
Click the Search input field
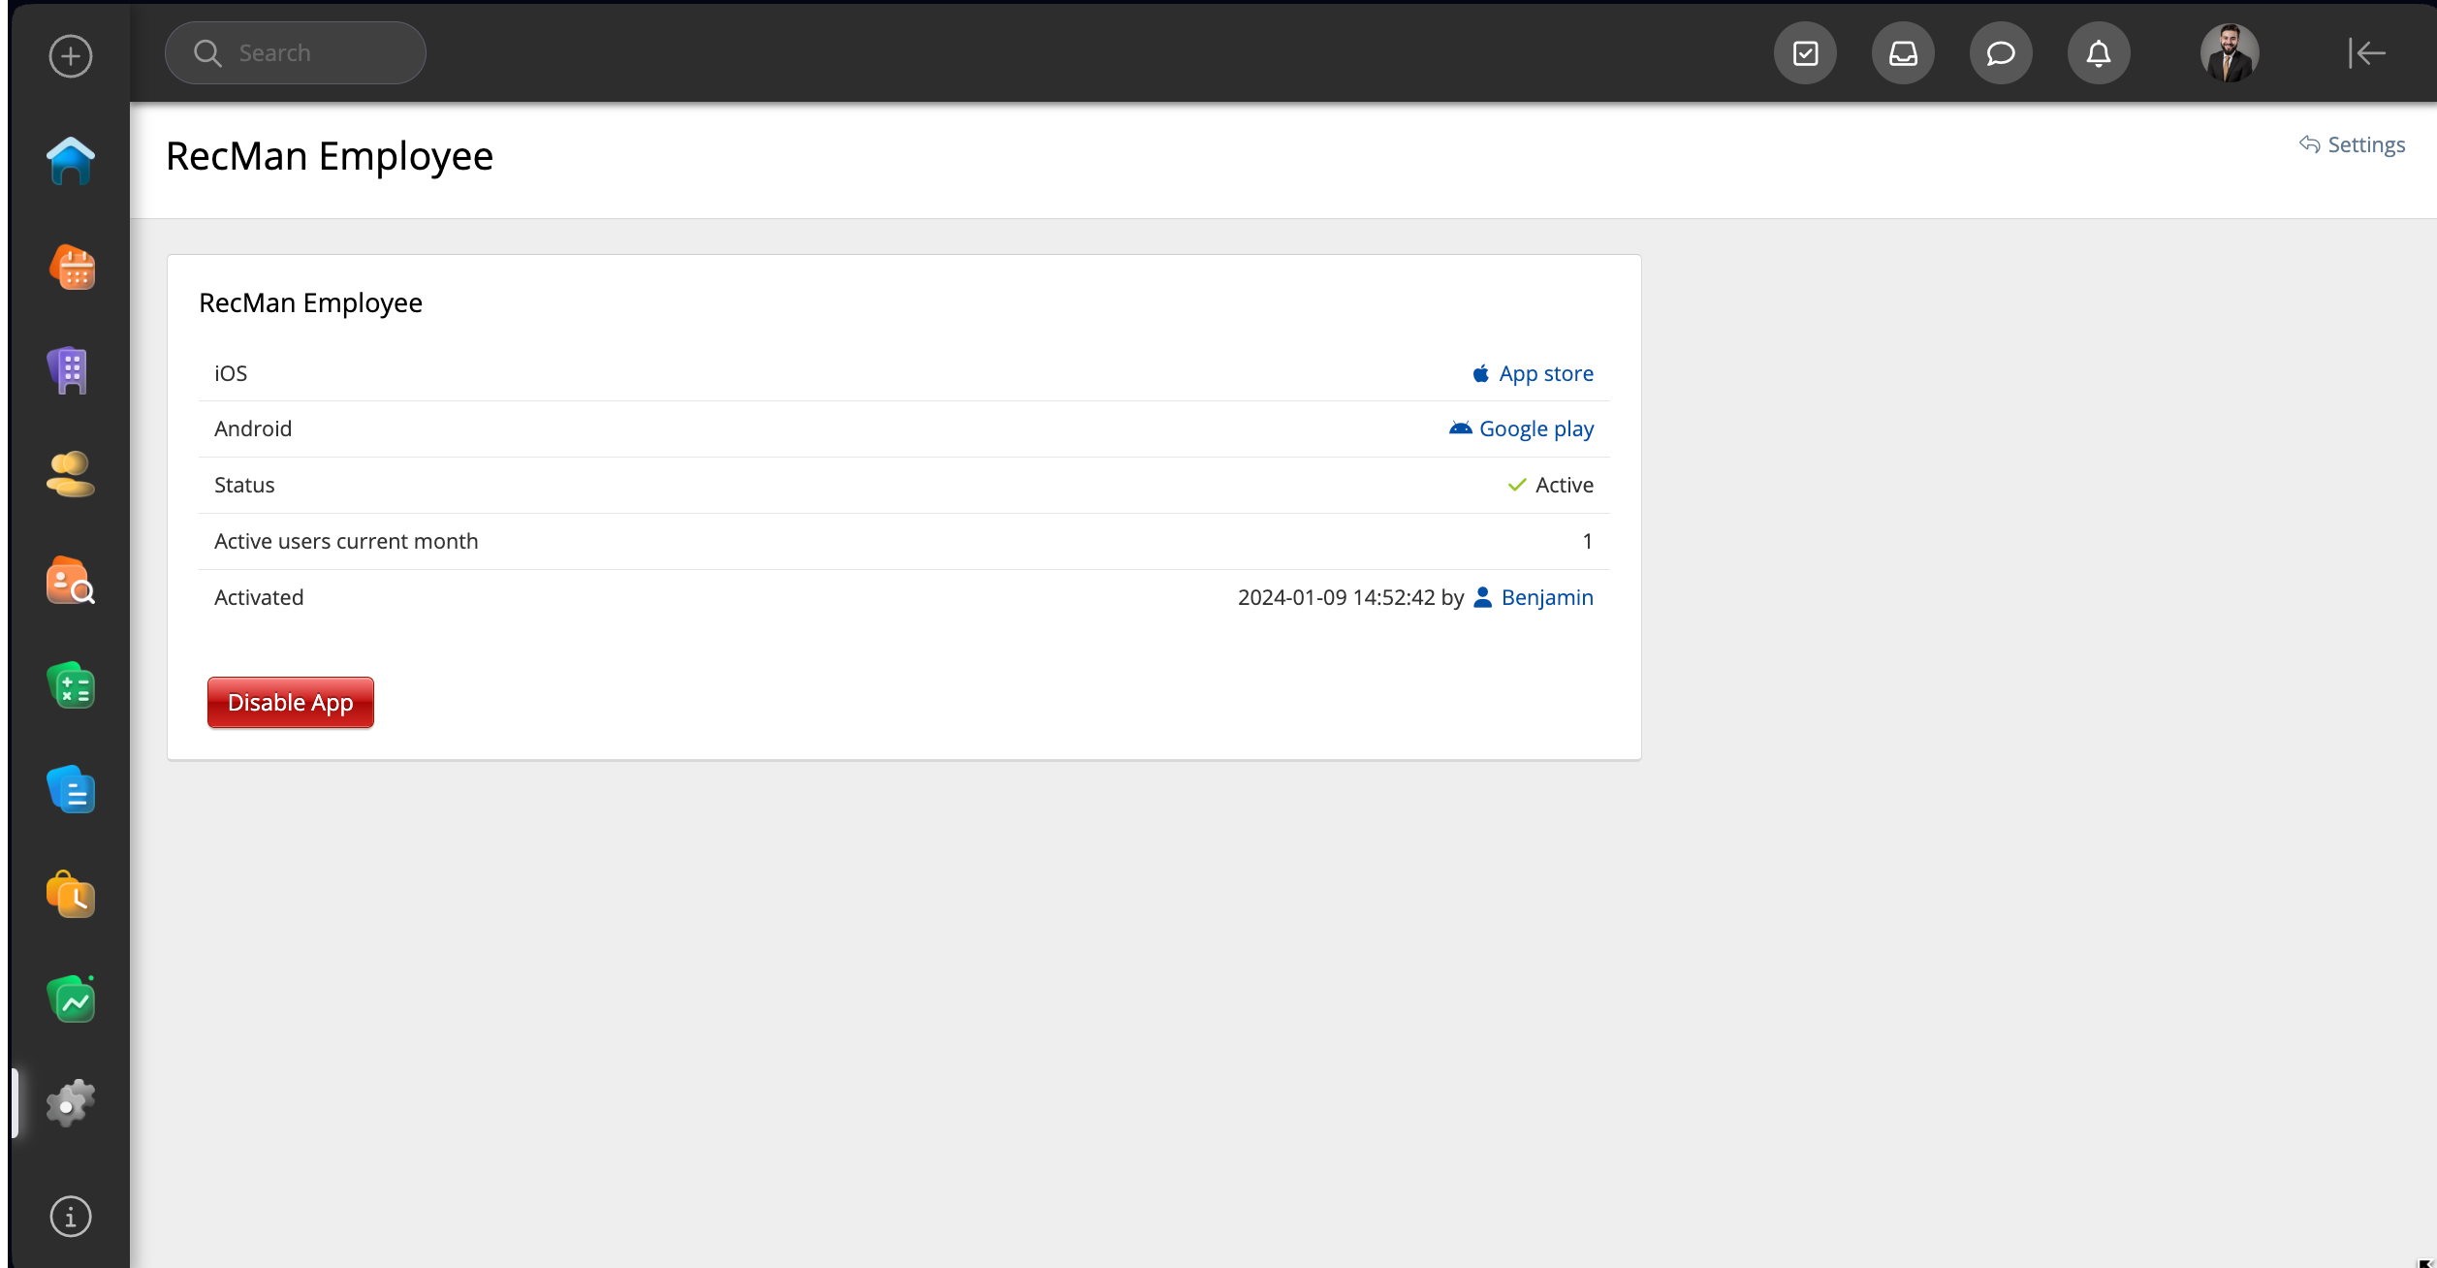[x=296, y=53]
